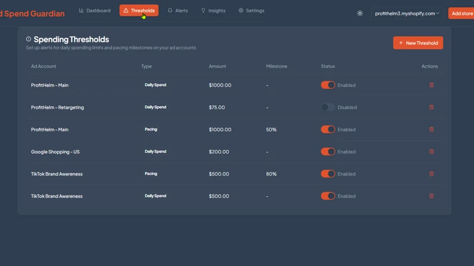Turn off the Google Shopping - US toggle

(x=328, y=151)
